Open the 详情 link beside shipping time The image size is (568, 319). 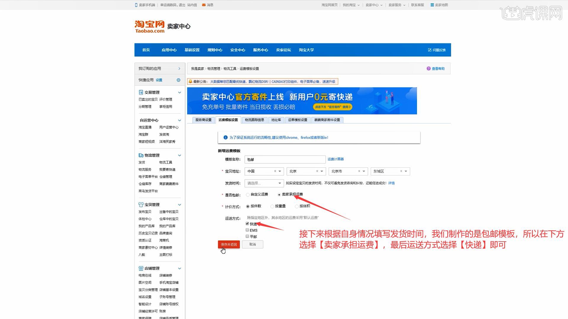tap(391, 183)
